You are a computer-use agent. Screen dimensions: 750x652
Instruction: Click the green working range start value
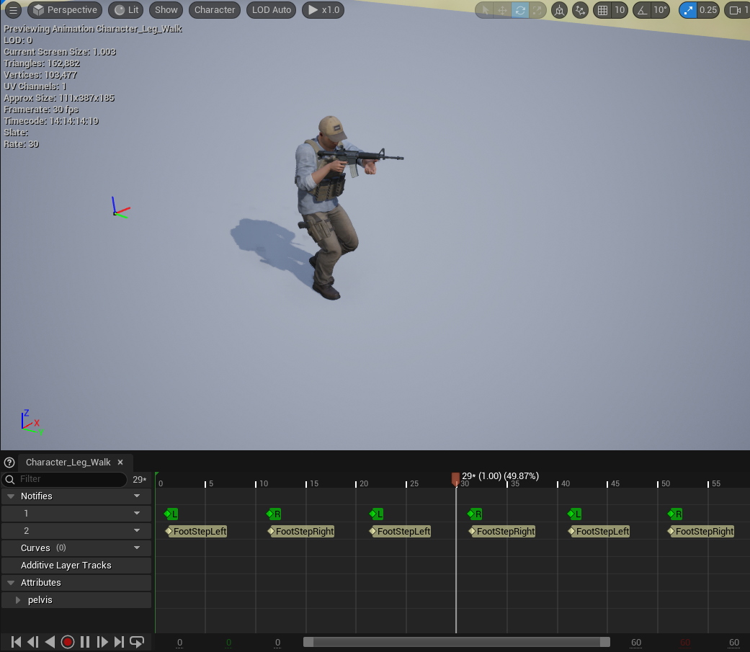click(x=228, y=643)
